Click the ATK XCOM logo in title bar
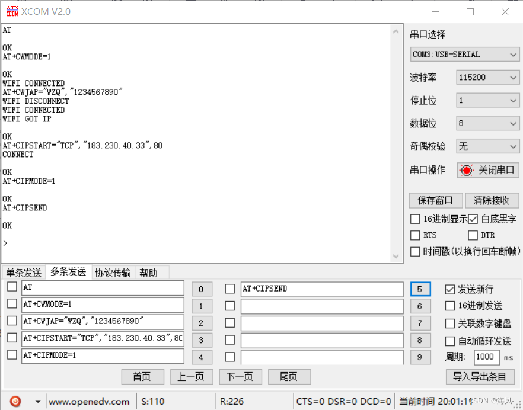Screen dimensions: 523x410 pos(12,11)
